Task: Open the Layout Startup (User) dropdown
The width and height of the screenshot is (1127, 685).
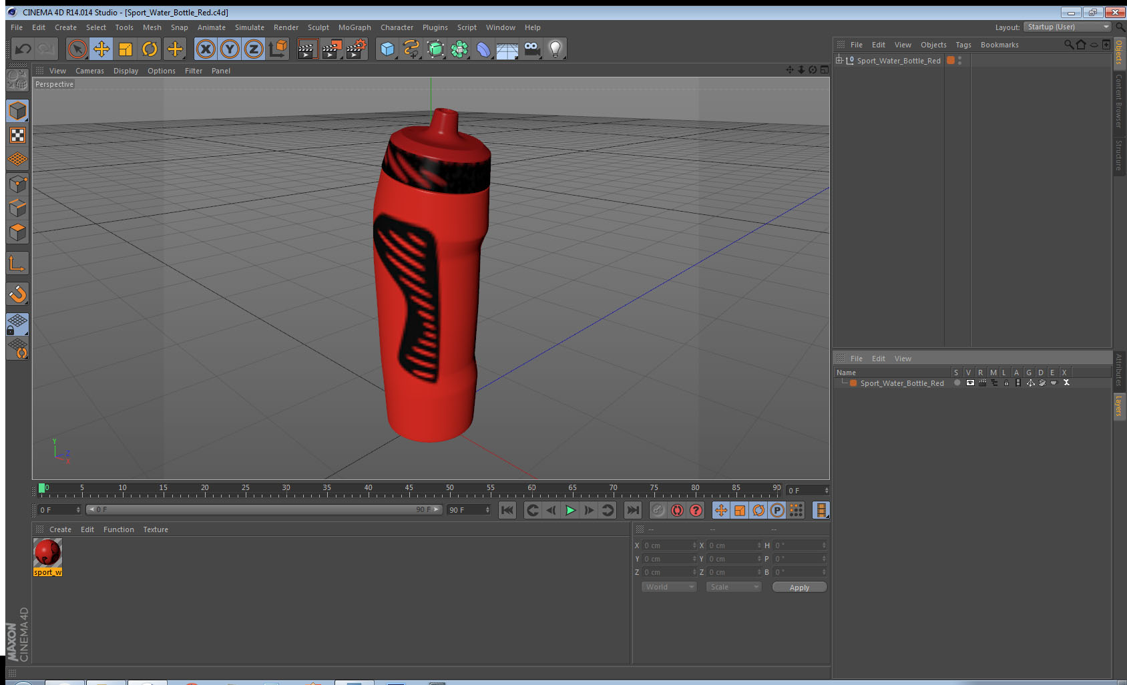Action: 1068,27
